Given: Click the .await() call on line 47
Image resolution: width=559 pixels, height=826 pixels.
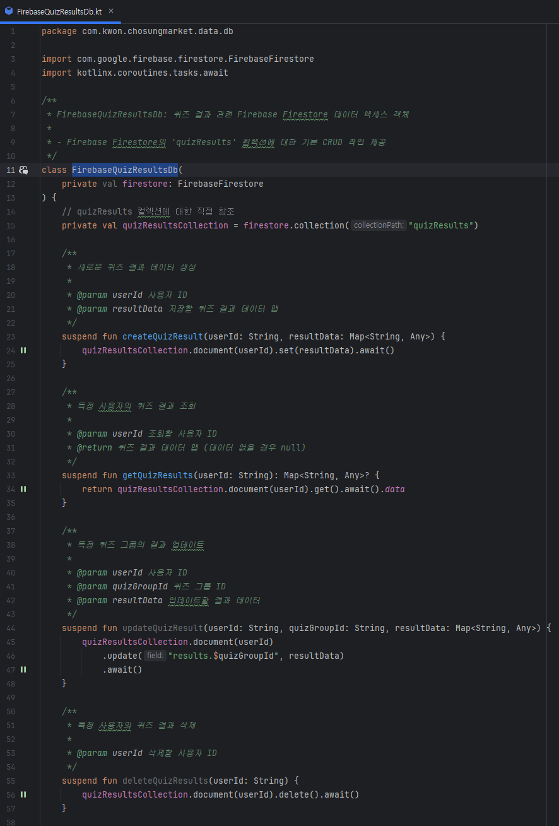Looking at the screenshot, I should (122, 670).
